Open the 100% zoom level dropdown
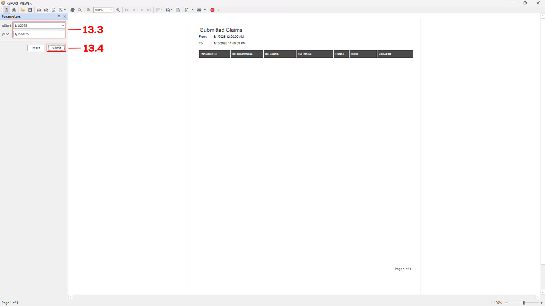Viewport: 545px width, 306px height. (111, 10)
